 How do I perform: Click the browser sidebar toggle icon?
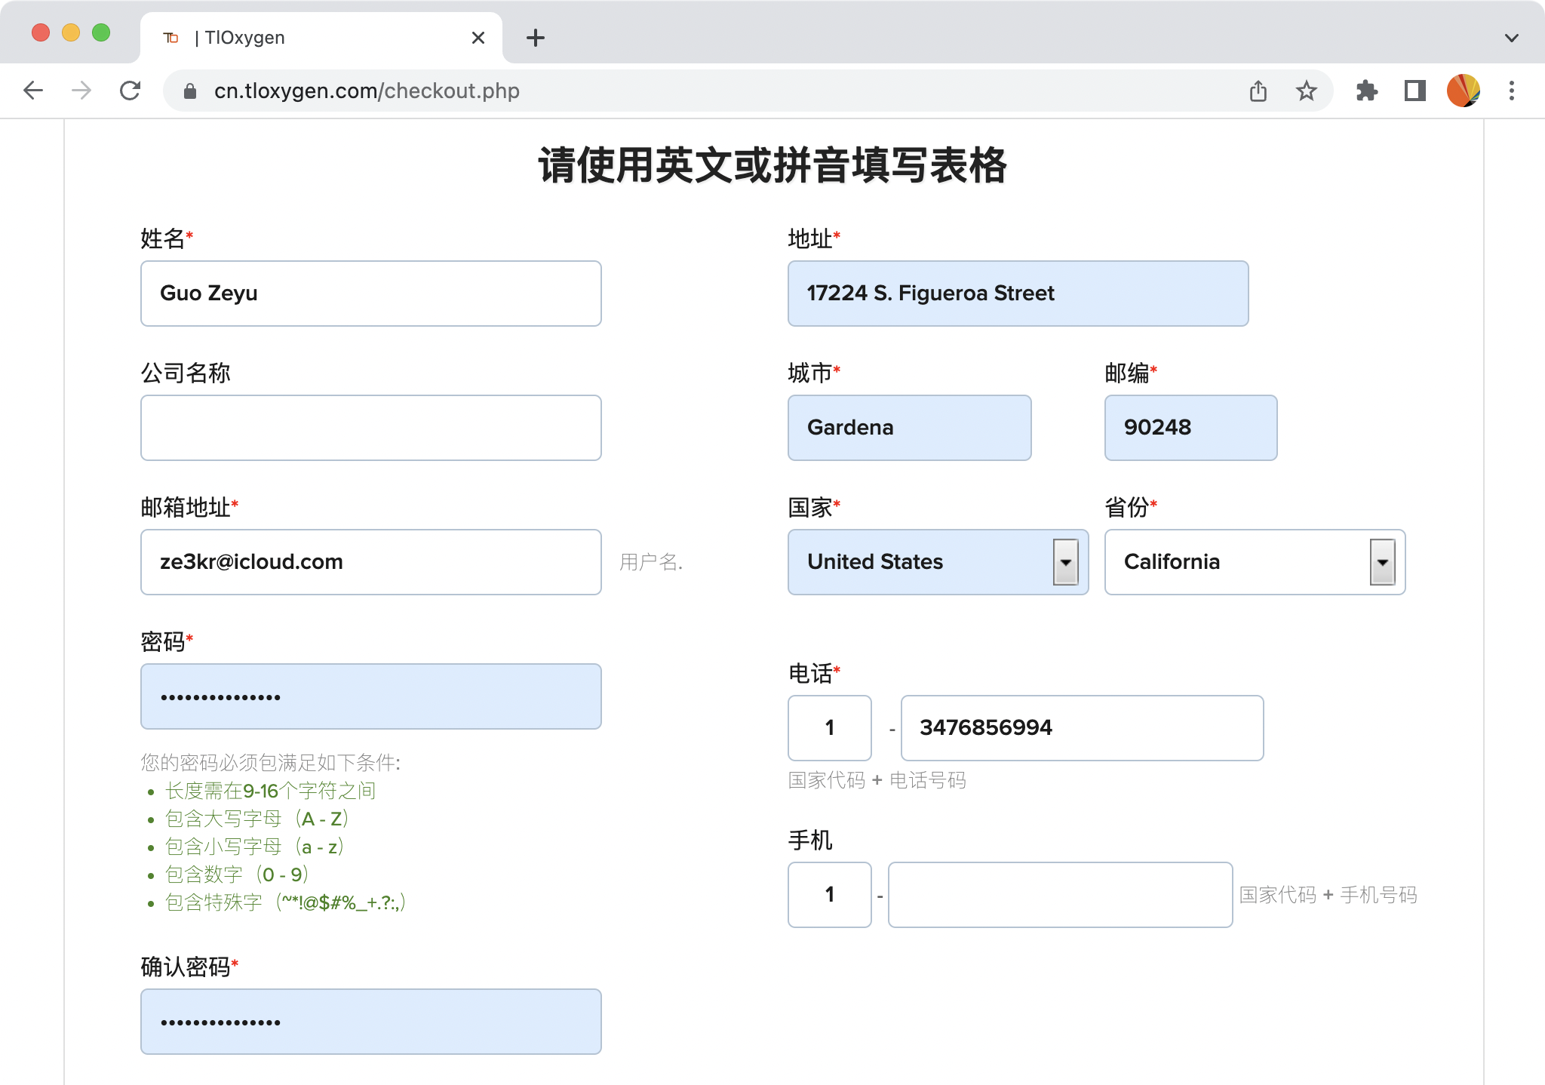1416,91
